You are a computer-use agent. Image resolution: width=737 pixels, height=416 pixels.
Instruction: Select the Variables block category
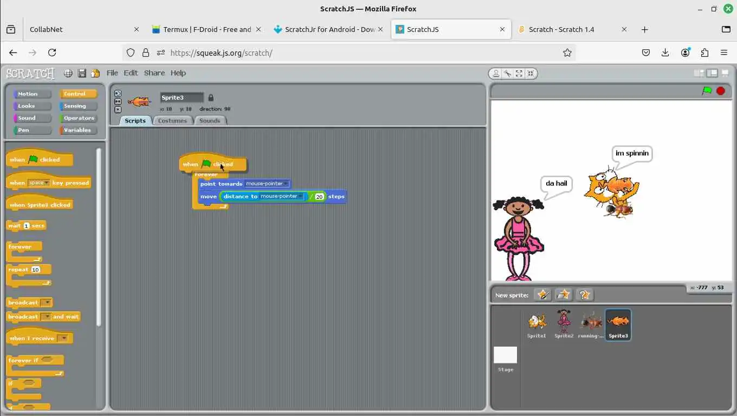pos(78,130)
